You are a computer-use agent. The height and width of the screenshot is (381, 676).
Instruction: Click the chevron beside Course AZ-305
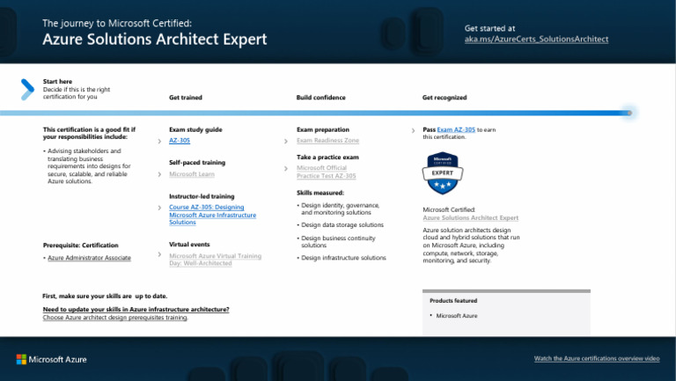[159, 208]
